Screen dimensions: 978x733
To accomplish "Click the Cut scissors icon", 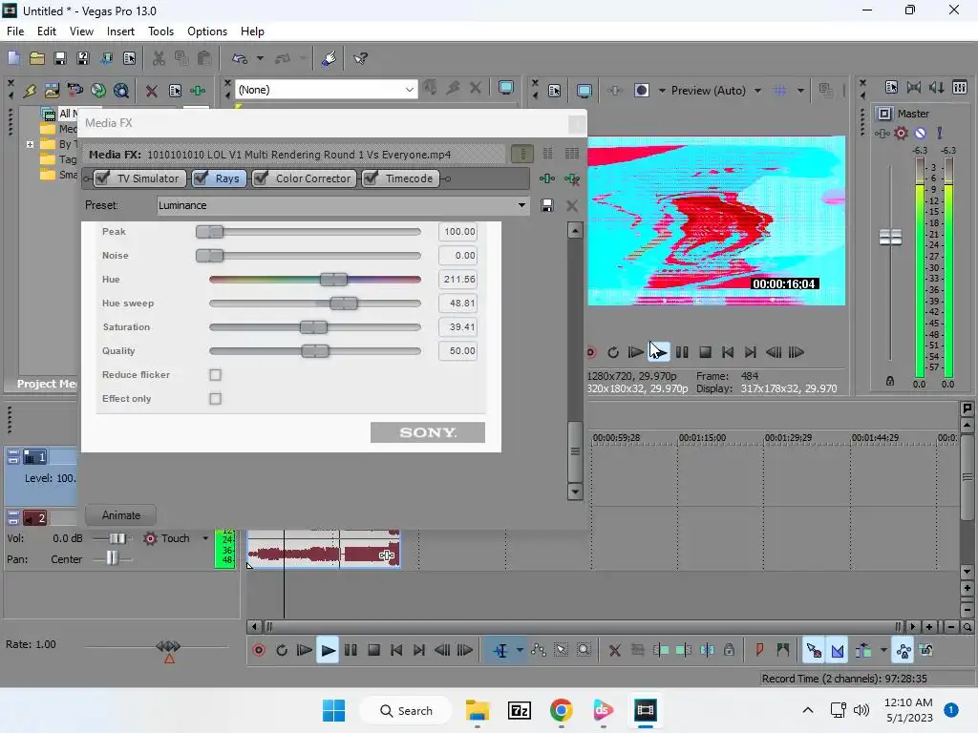I will coord(159,58).
